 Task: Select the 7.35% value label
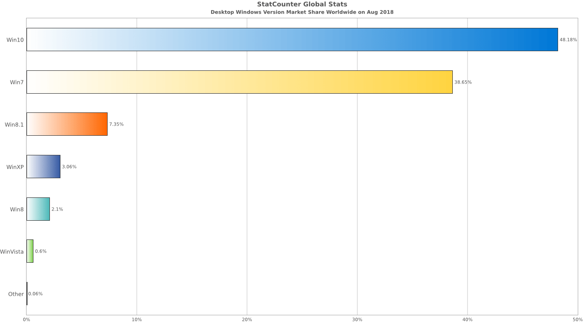click(116, 124)
